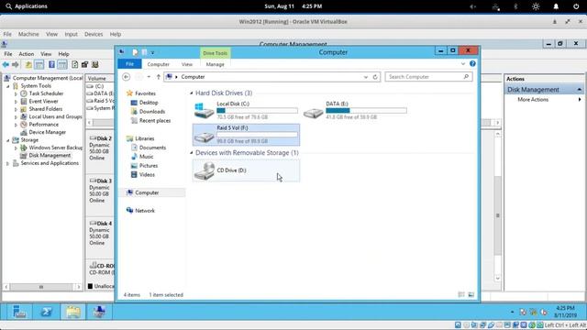Image resolution: width=587 pixels, height=330 pixels.
Task: Select Event Viewer in Computer Management tree
Action: pyautogui.click(x=43, y=101)
